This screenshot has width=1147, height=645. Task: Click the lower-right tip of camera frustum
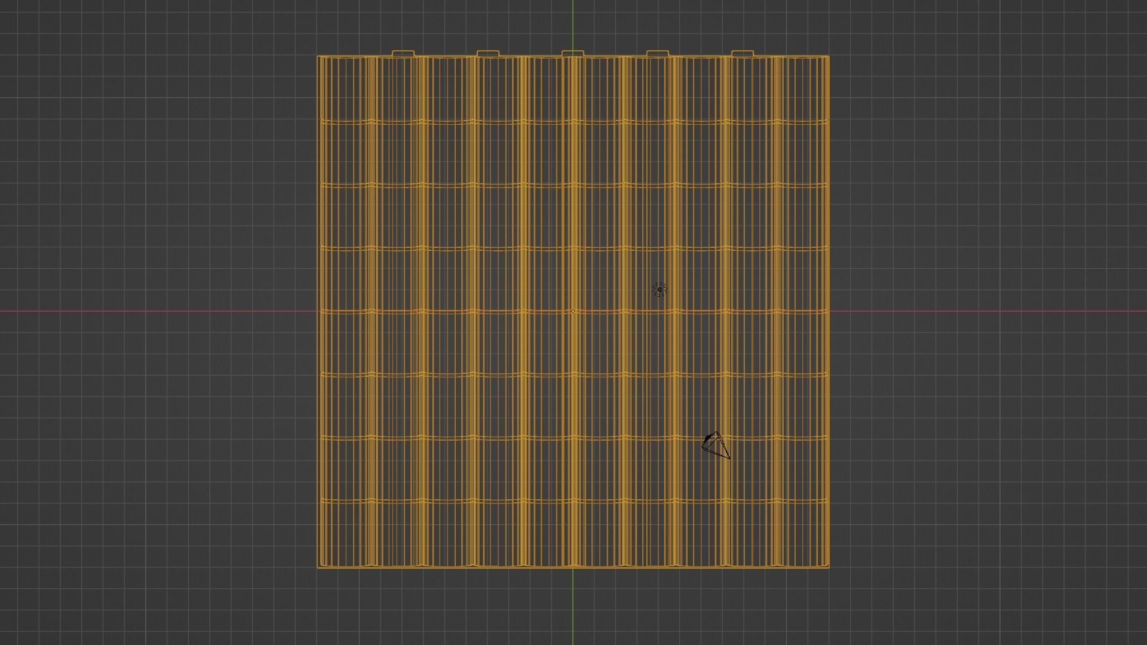click(x=729, y=458)
